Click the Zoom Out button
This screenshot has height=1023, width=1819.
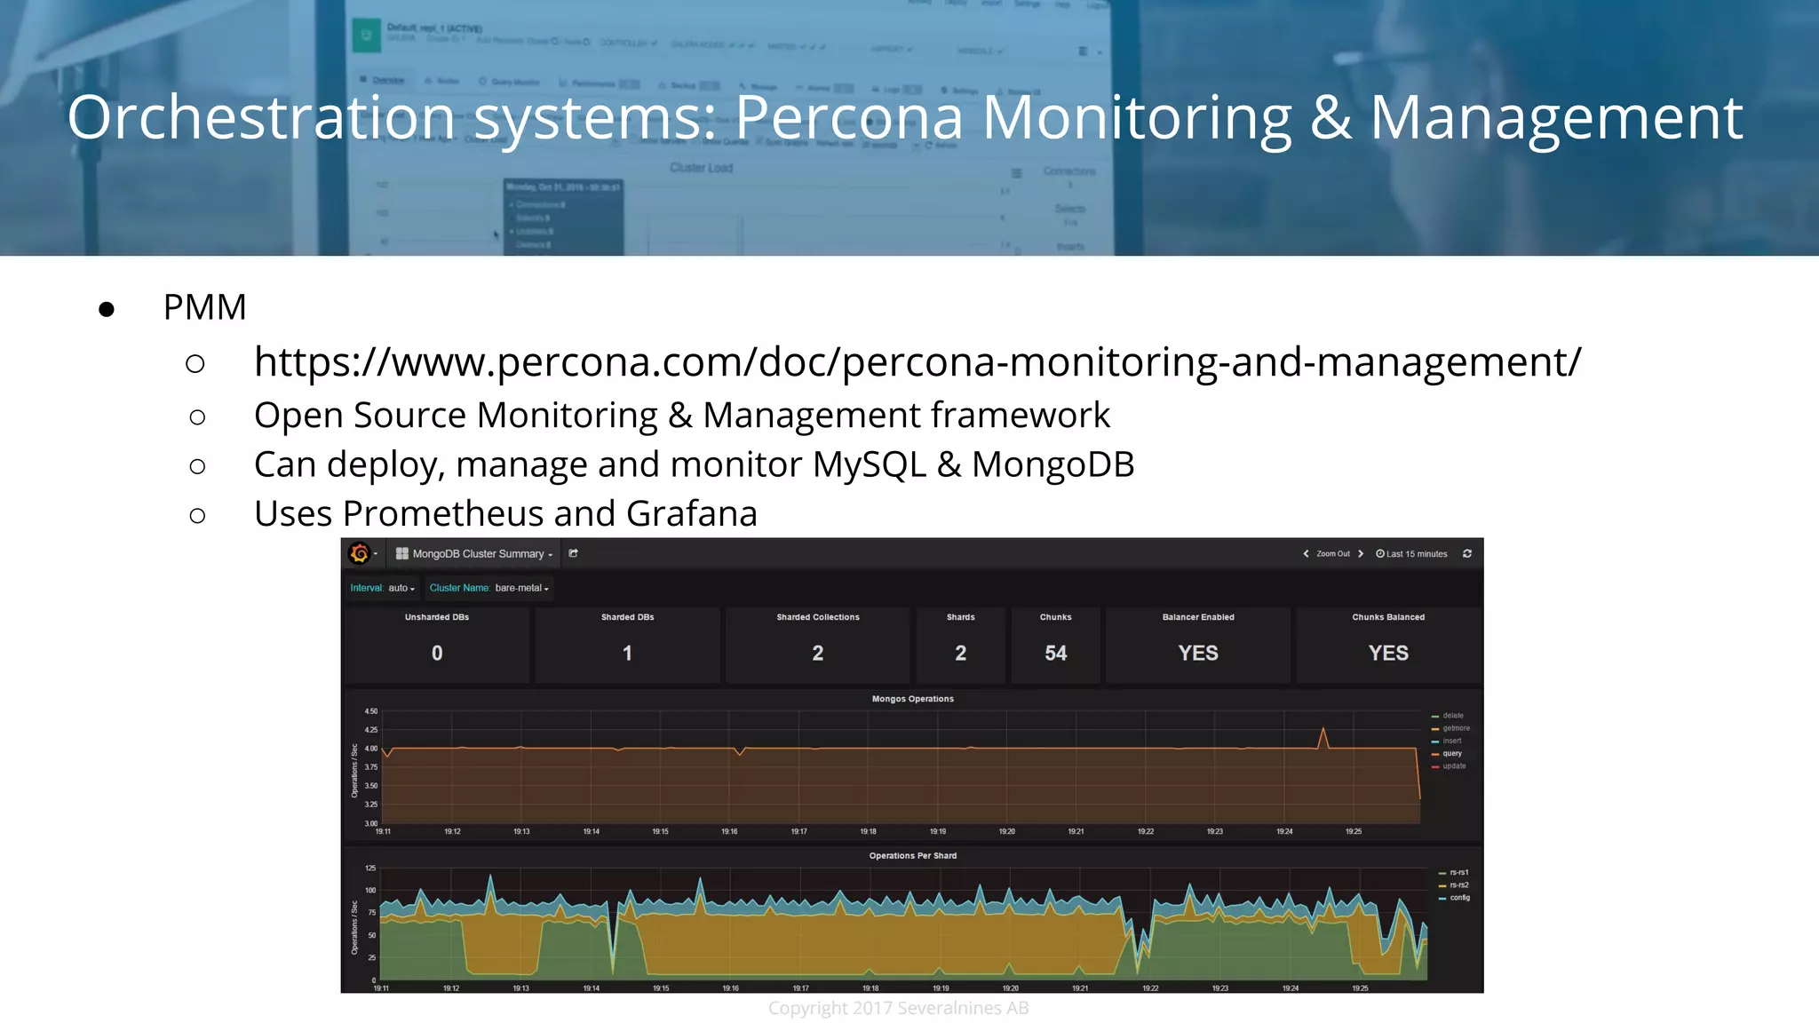pyautogui.click(x=1332, y=554)
